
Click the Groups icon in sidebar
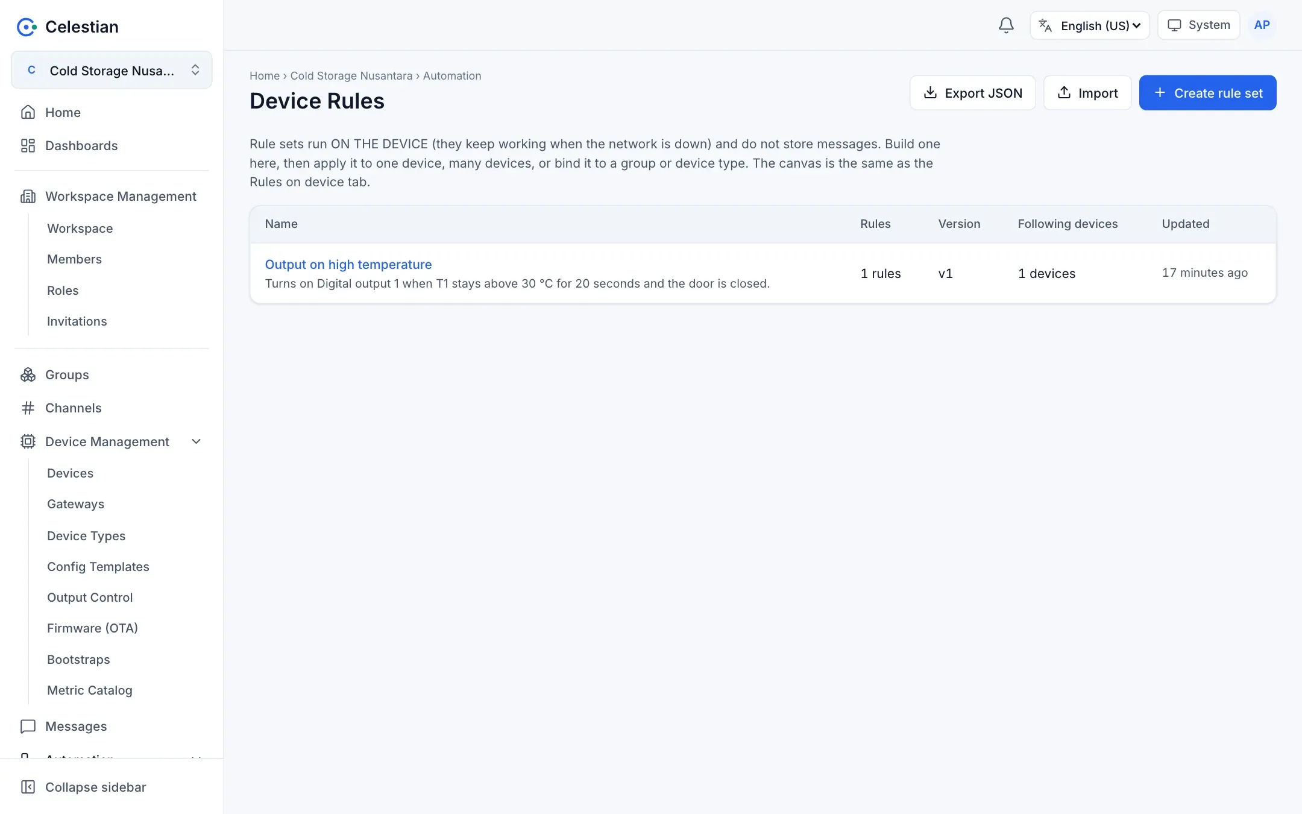coord(28,374)
